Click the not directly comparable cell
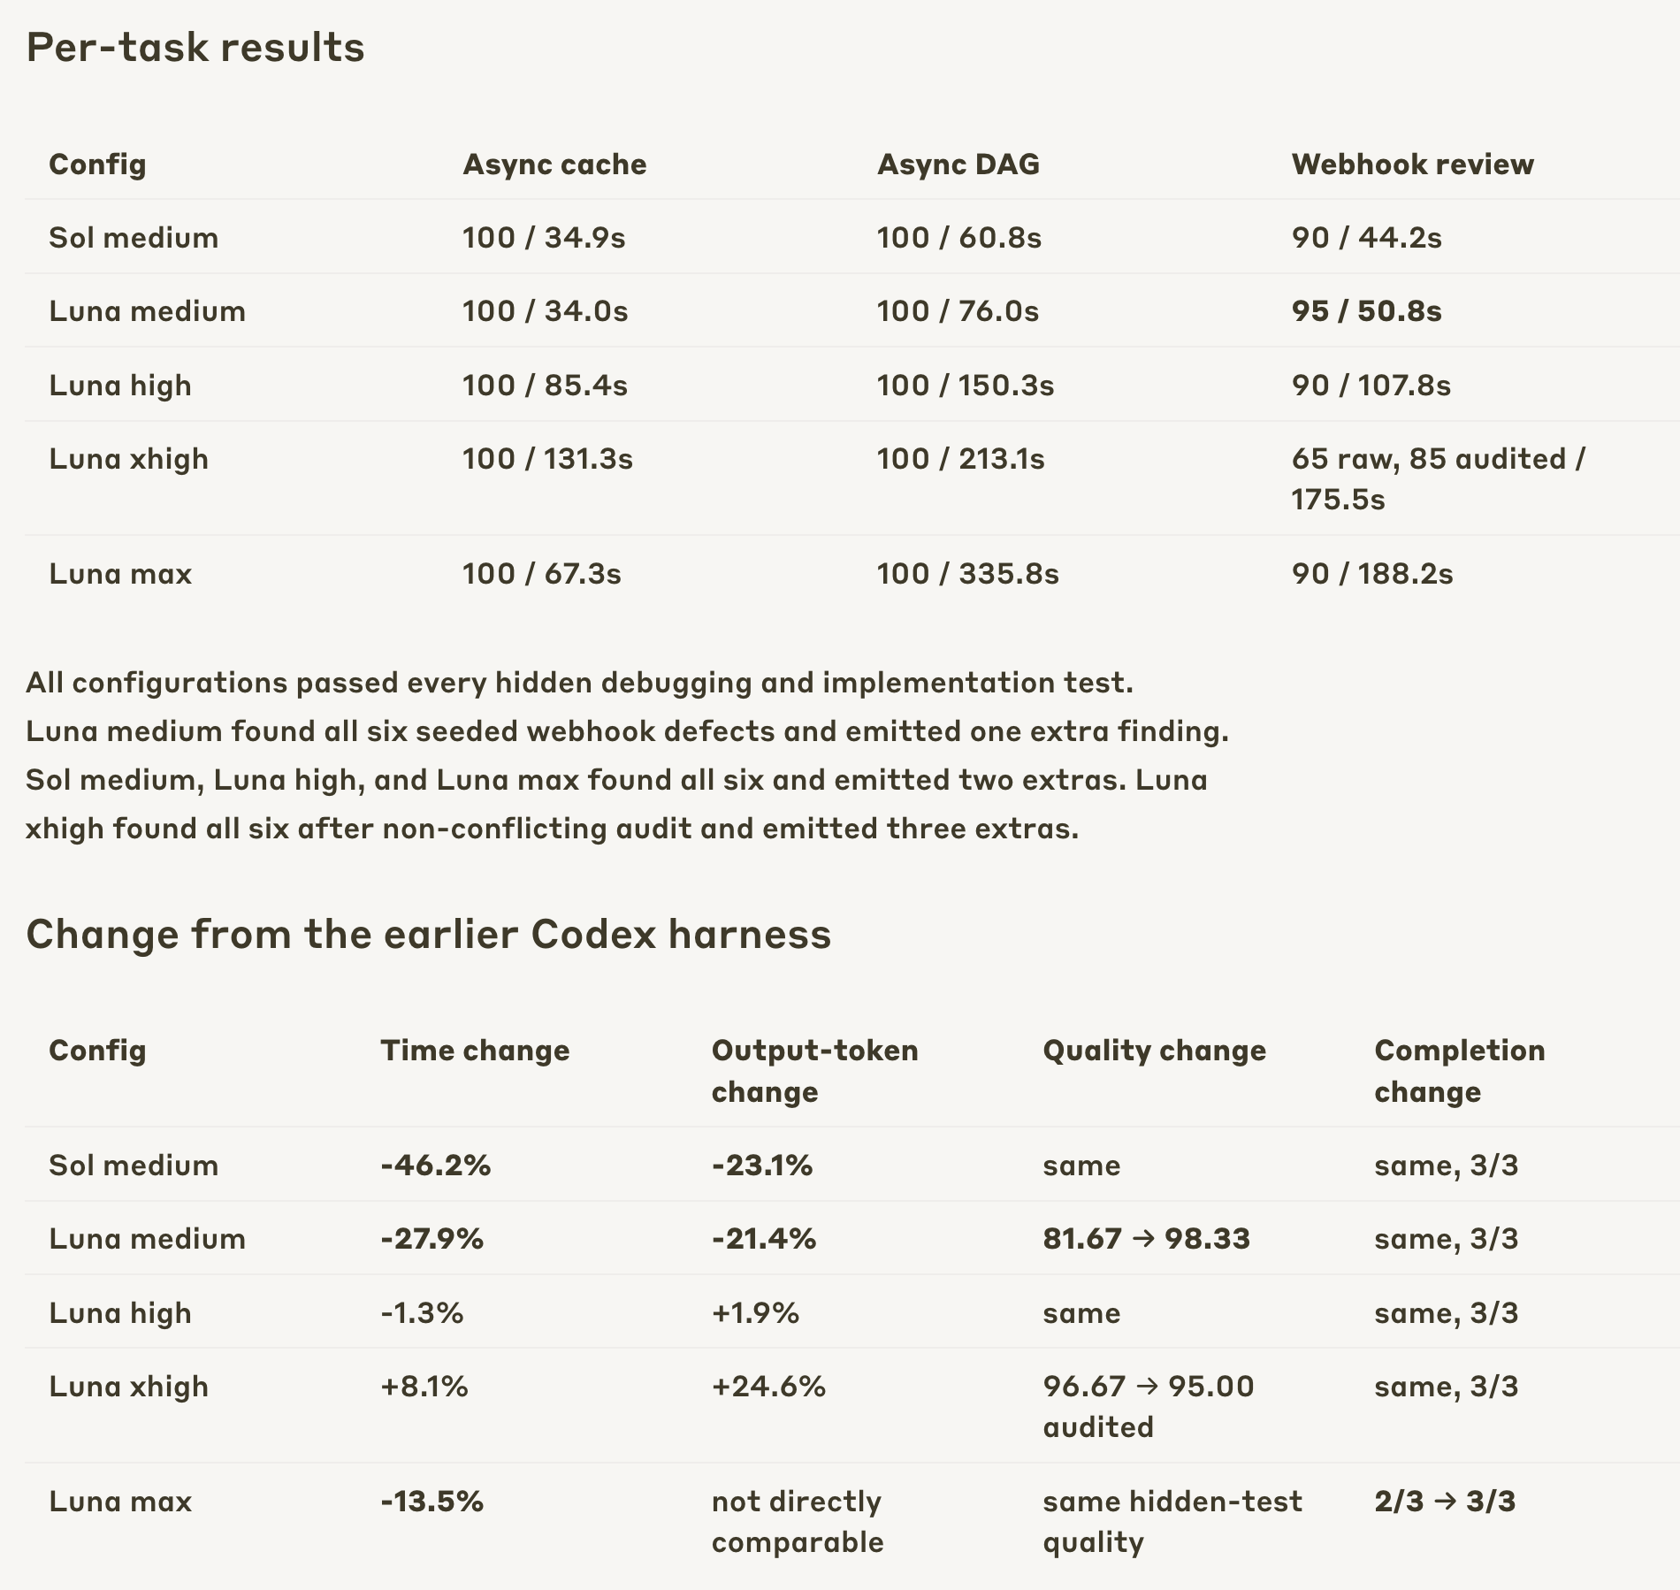Image resolution: width=1680 pixels, height=1590 pixels. tap(798, 1521)
